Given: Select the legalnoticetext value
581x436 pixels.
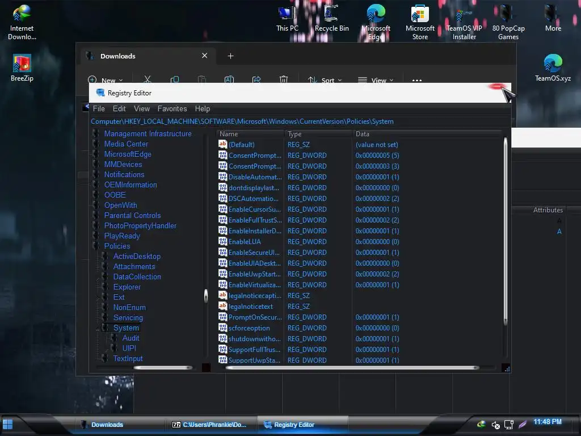Looking at the screenshot, I should click(250, 307).
